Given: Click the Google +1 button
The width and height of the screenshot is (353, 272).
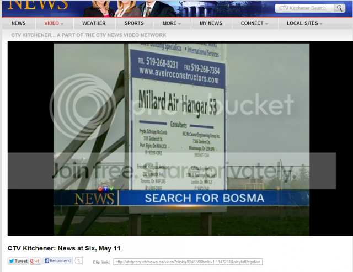Looking at the screenshot, I should click(35, 261).
